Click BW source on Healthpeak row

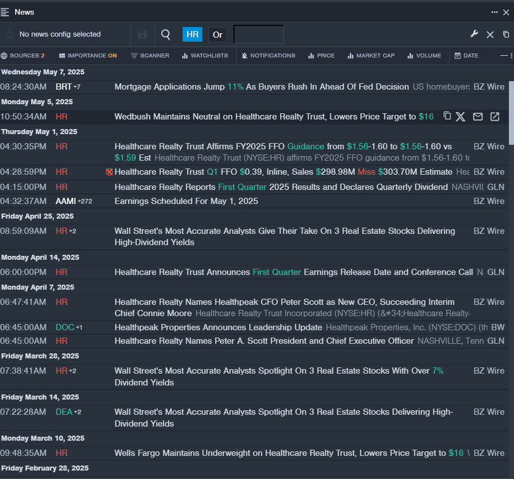coord(498,327)
